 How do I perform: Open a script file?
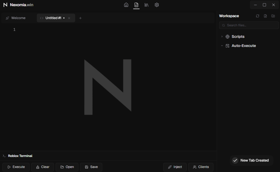[x=67, y=167]
